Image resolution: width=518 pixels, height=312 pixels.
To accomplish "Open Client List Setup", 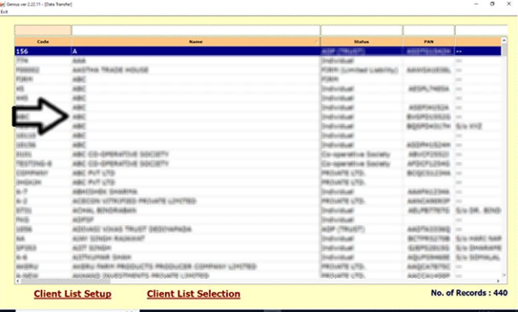I will click(71, 293).
